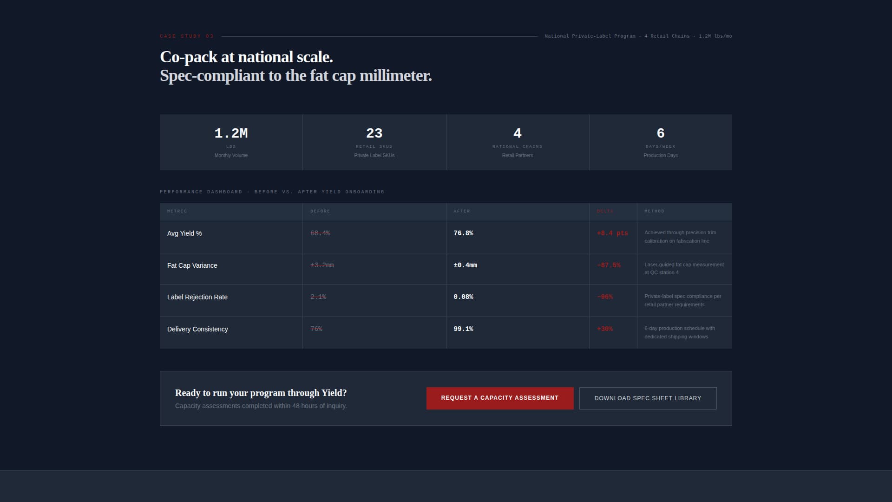The height and width of the screenshot is (502, 892).
Task: Select the 4 NATIONAL CHAINS stat tile
Action: point(517,142)
